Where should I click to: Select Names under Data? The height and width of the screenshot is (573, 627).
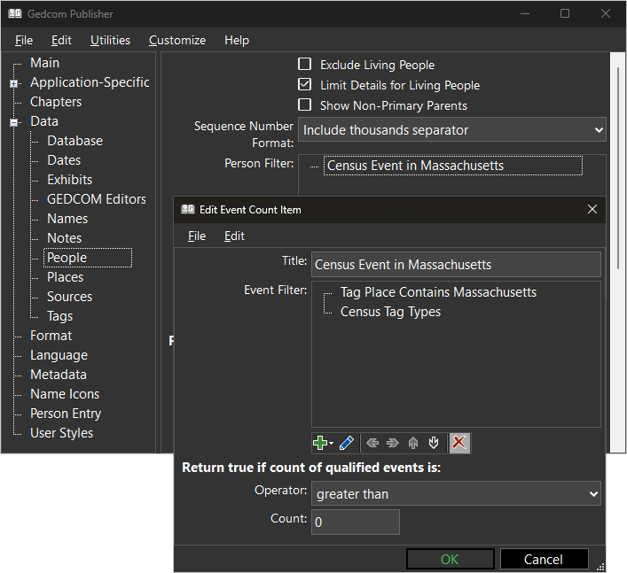pos(67,219)
